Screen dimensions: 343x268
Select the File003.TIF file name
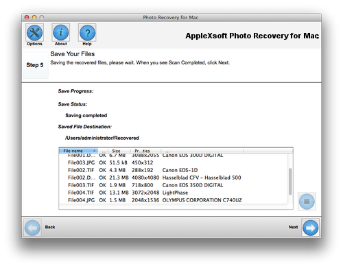click(81, 185)
